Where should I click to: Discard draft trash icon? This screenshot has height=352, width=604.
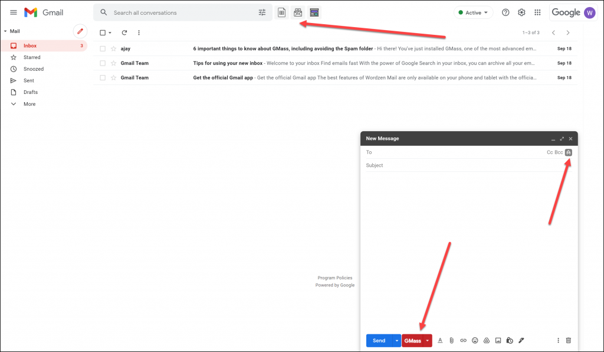coord(568,340)
